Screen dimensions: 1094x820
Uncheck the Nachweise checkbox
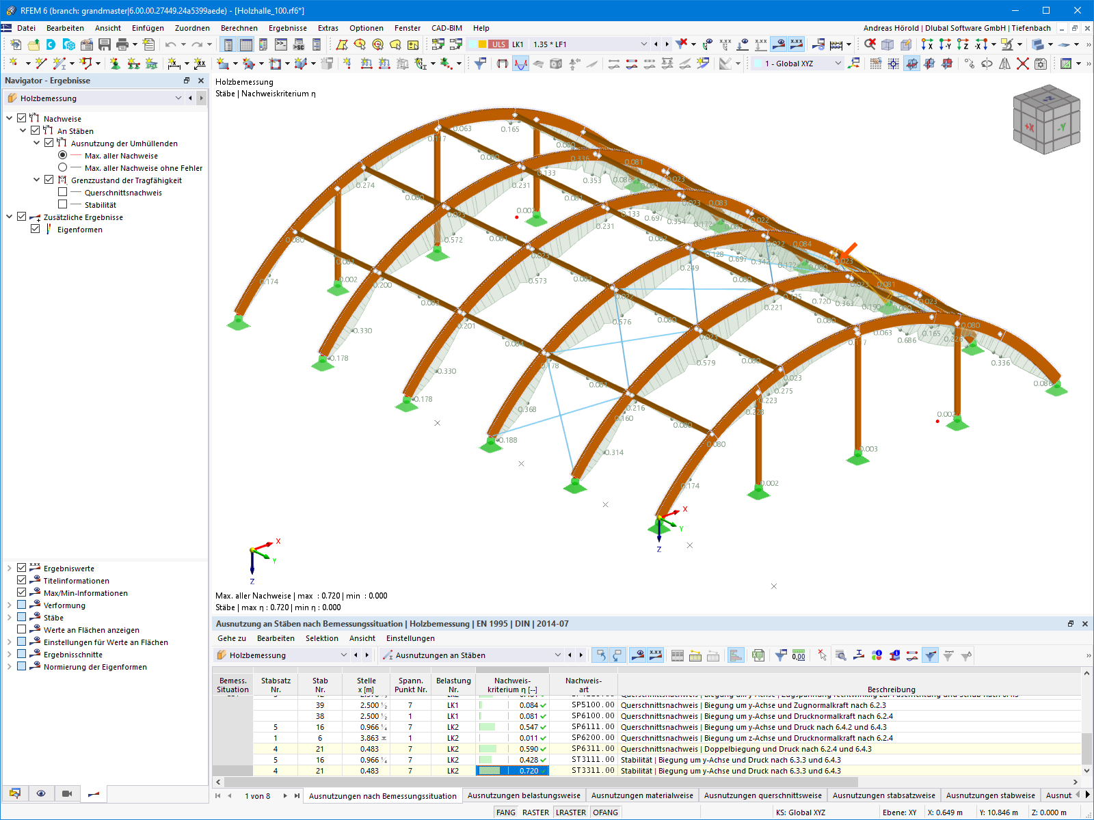click(22, 118)
